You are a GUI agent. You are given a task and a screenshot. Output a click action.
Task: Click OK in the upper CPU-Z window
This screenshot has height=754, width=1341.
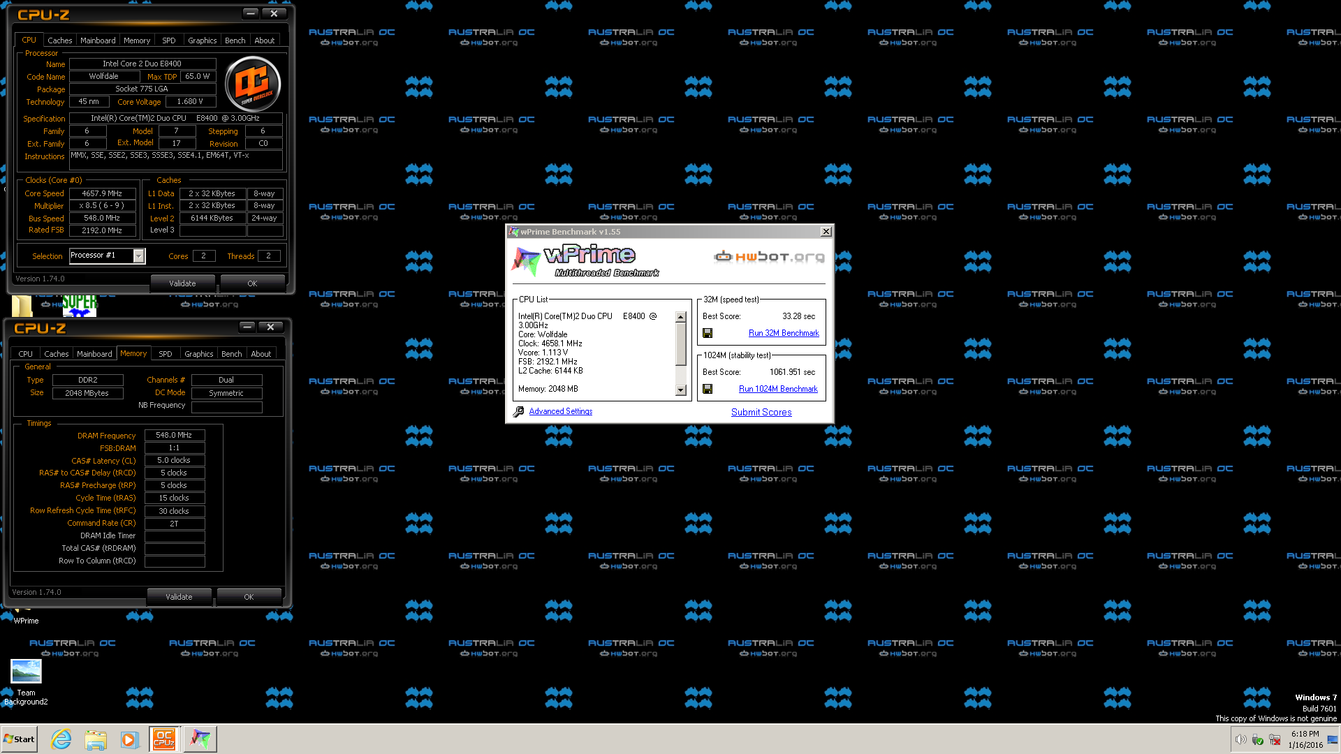point(252,283)
